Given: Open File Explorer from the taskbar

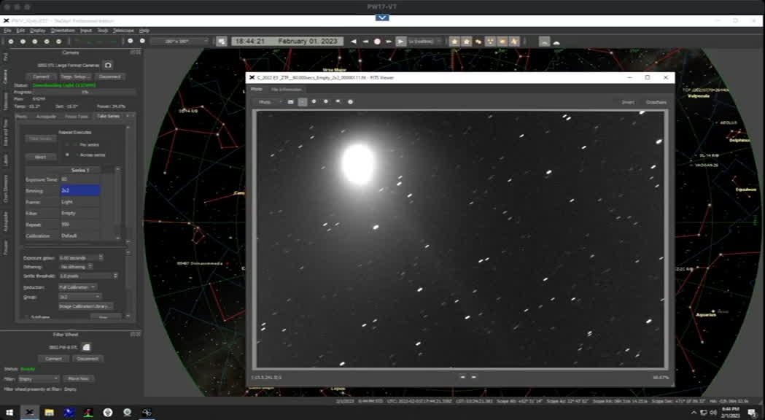Looking at the screenshot, I should [x=50, y=413].
